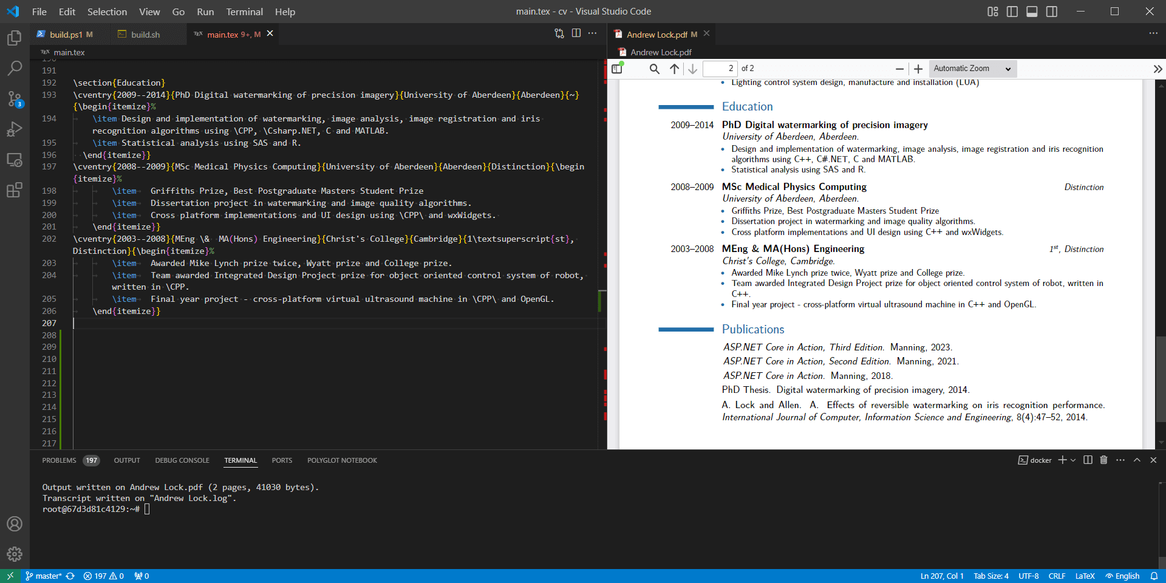
Task: Close the bottom panel
Action: (1153, 460)
